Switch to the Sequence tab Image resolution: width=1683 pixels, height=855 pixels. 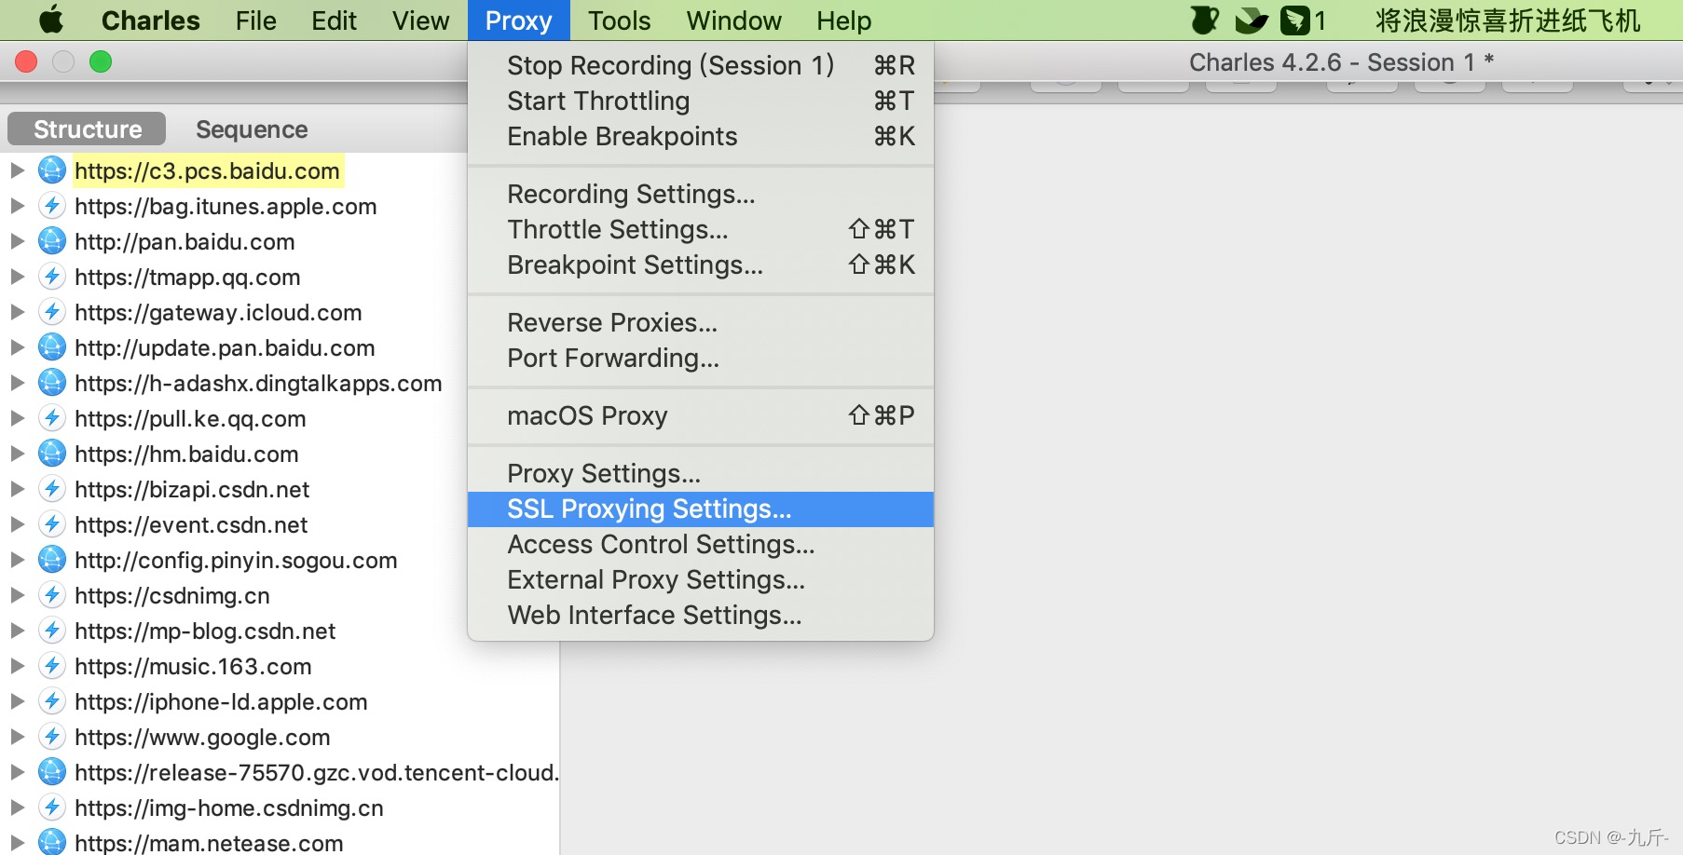[252, 129]
